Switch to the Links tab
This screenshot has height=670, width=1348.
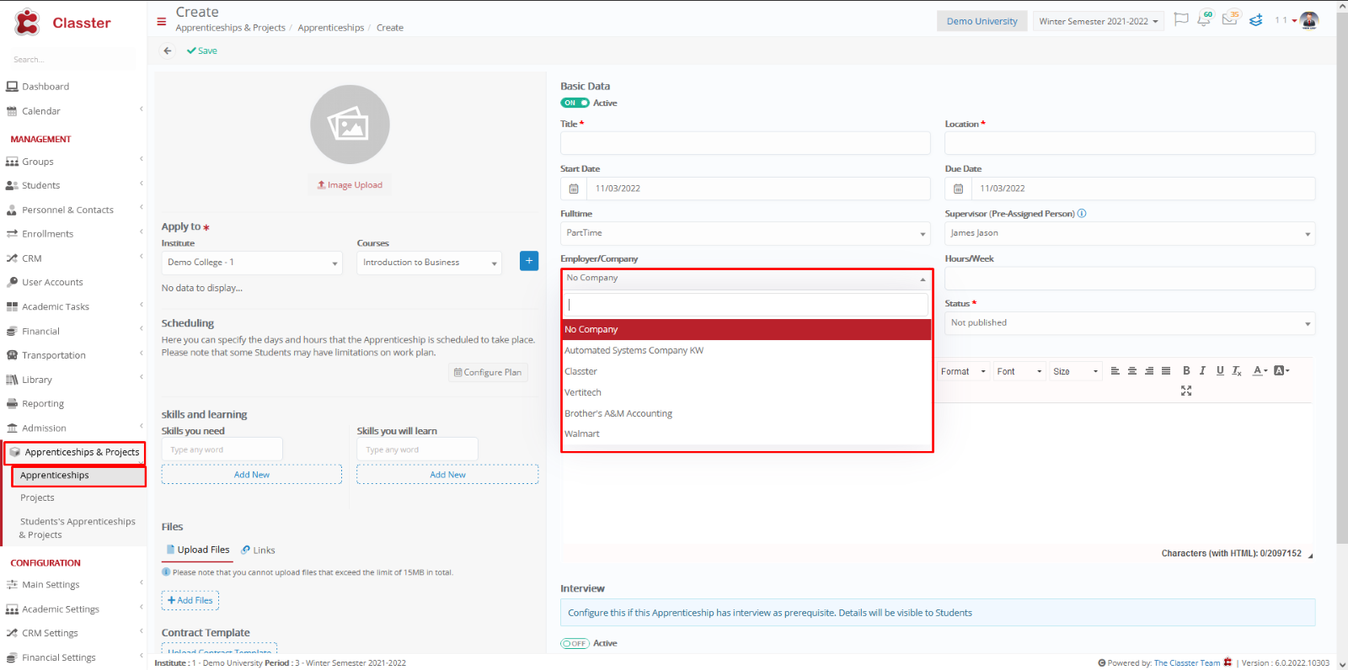click(258, 550)
